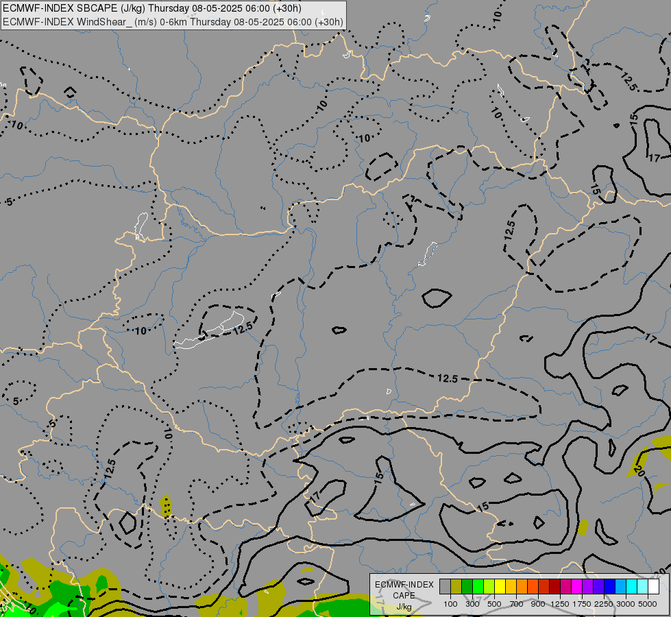Click the legend value 5000

pos(648,604)
